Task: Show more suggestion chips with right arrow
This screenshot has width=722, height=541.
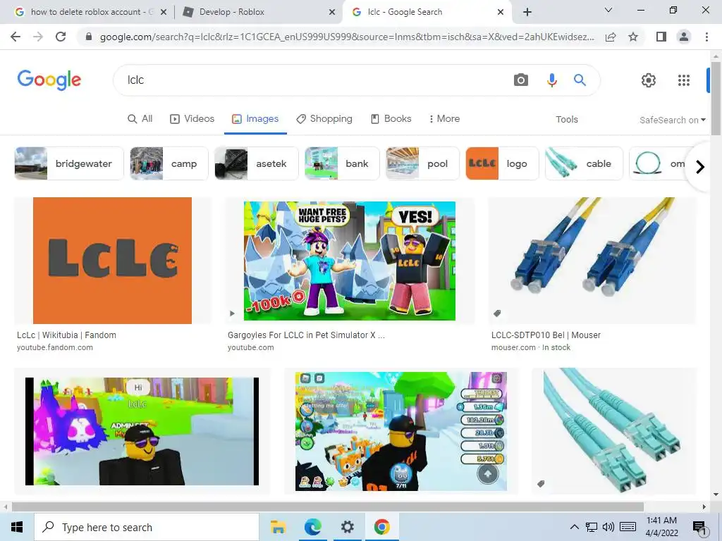Action: coord(700,166)
